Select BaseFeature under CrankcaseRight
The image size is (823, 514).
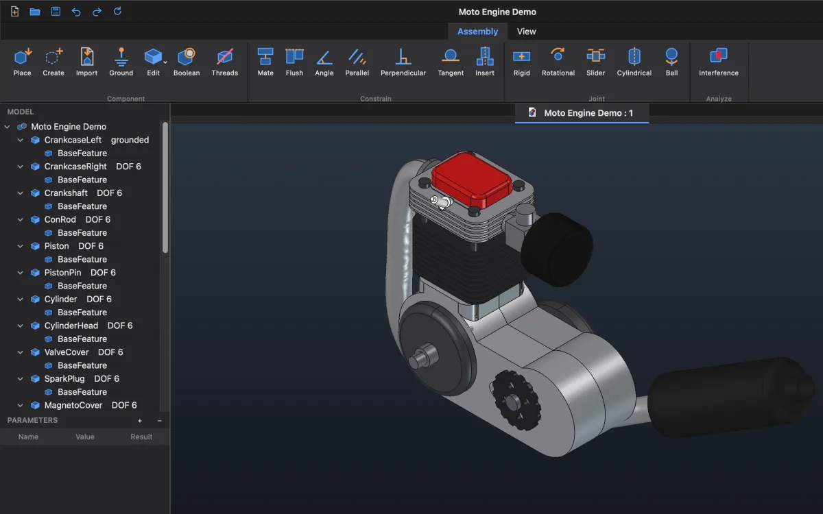[x=82, y=180]
